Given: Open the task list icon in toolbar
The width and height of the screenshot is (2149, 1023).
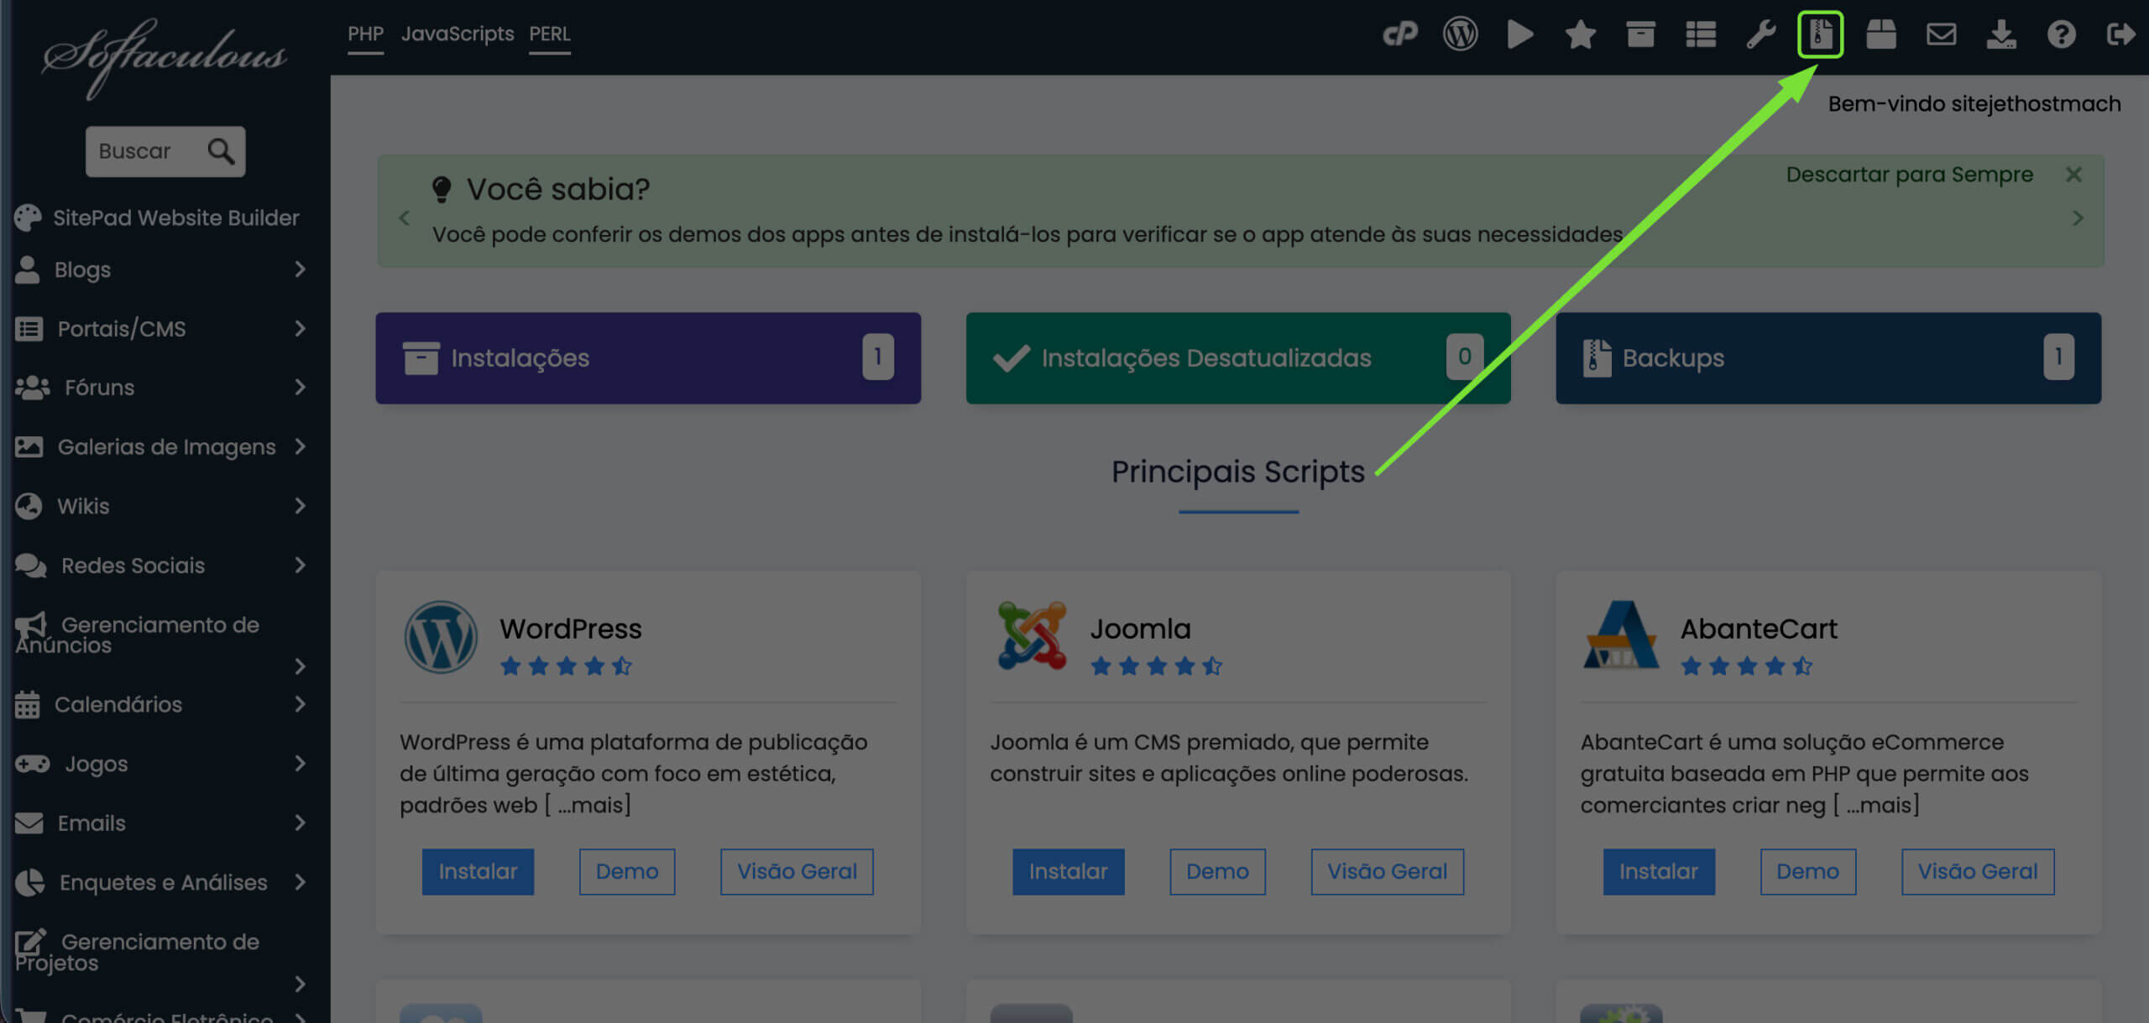Looking at the screenshot, I should 1701,34.
